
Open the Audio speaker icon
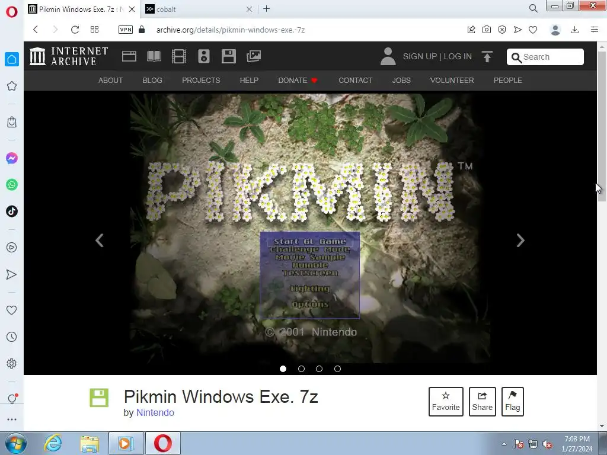point(204,56)
